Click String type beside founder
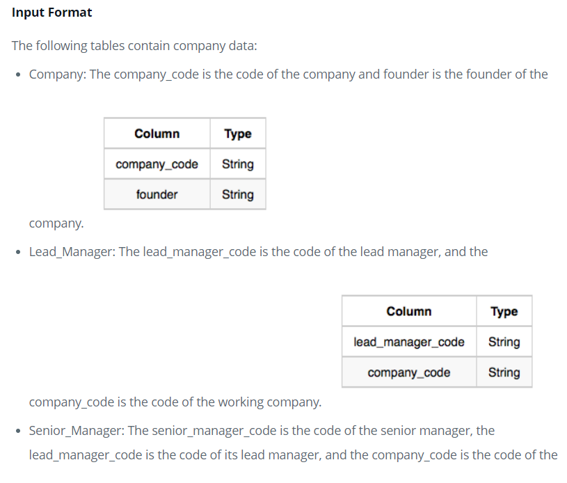The width and height of the screenshot is (567, 483). coord(237,194)
